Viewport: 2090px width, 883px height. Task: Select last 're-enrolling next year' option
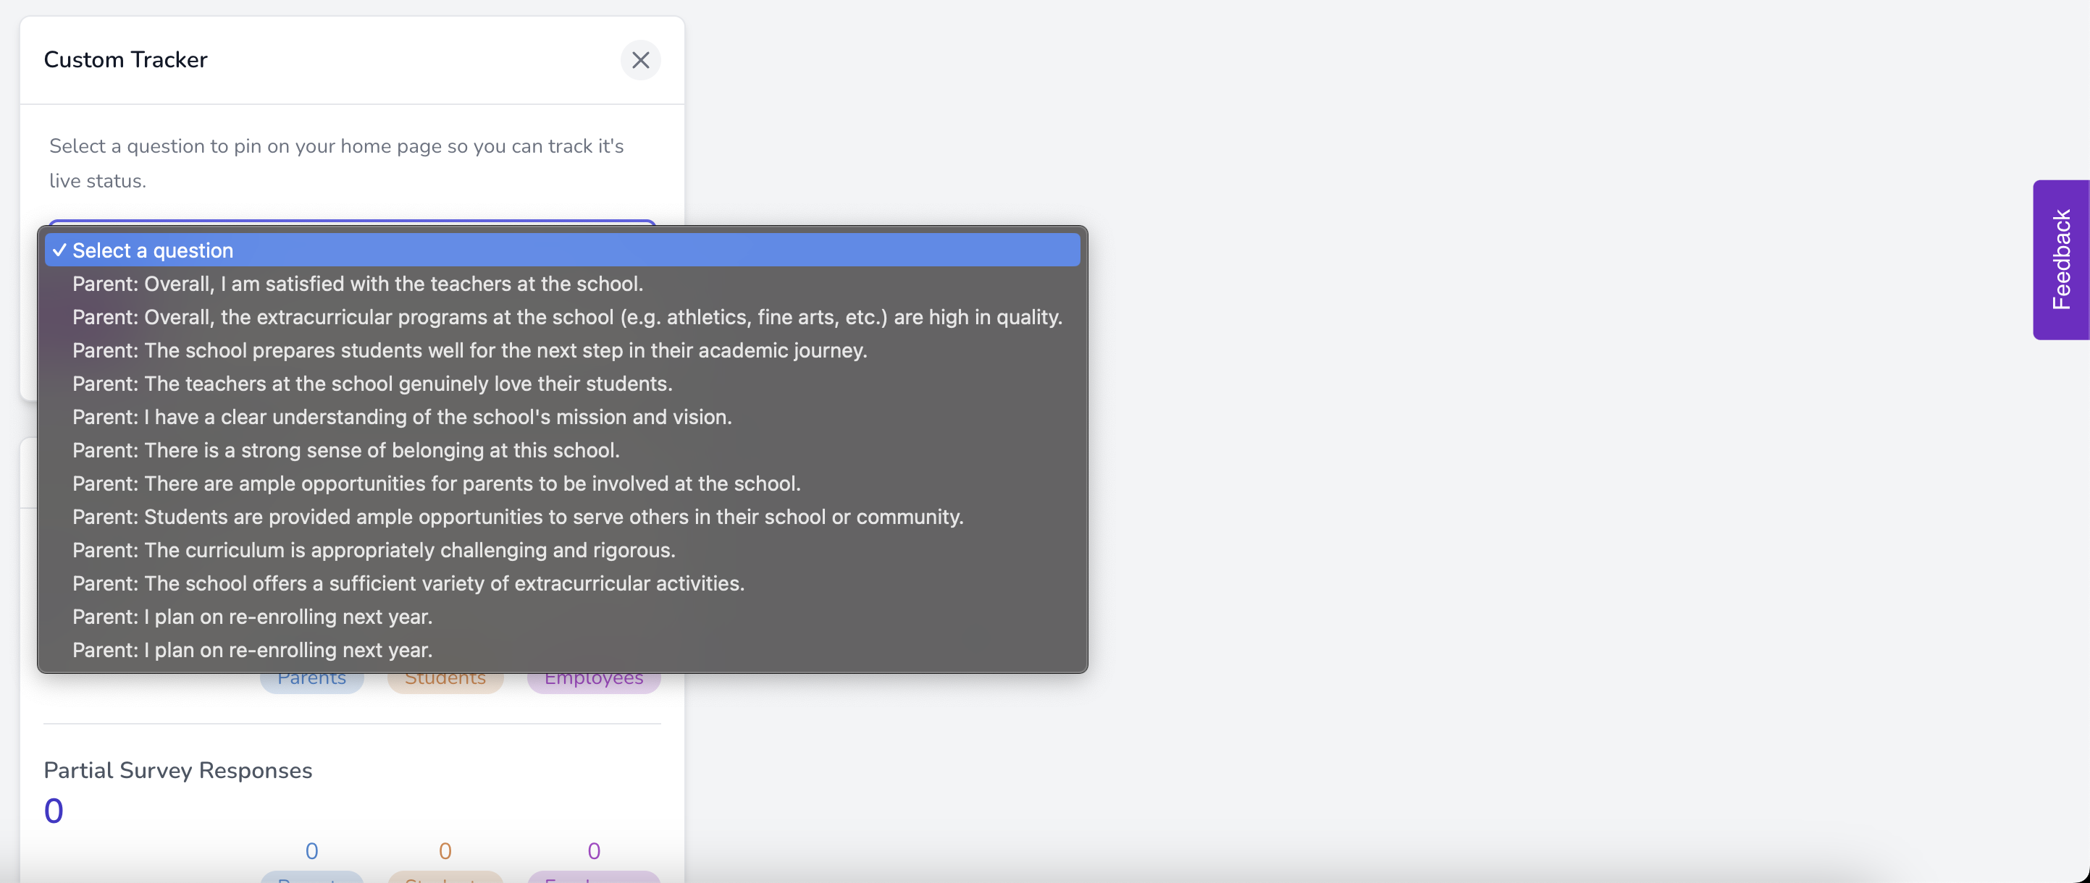251,649
